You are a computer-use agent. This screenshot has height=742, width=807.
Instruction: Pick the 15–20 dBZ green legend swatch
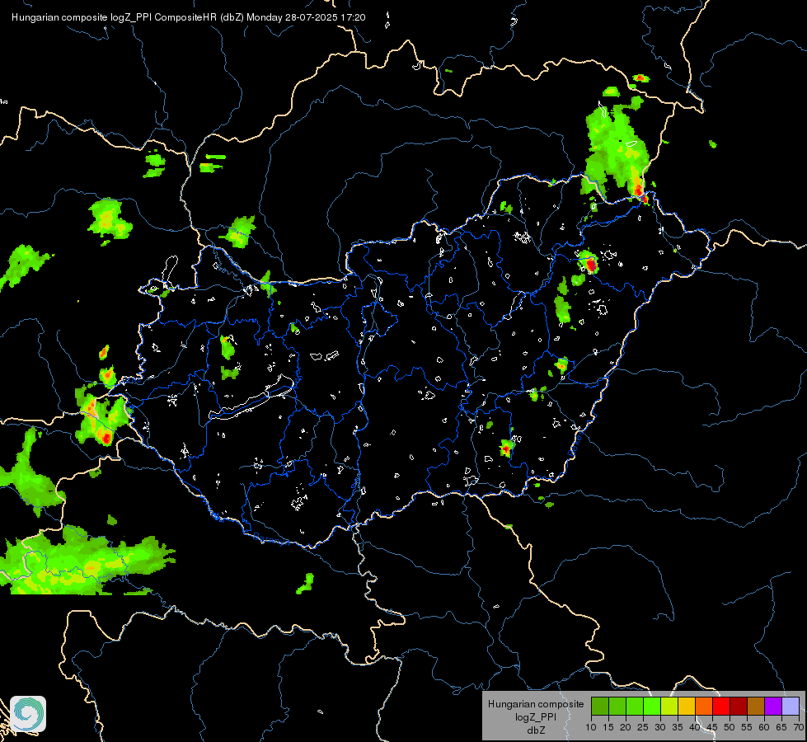[x=617, y=706]
